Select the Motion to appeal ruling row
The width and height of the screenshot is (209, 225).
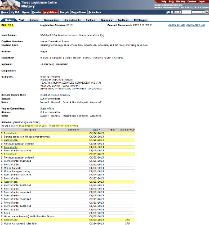(68, 172)
